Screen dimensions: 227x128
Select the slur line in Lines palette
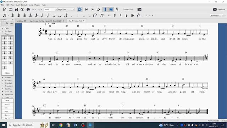tap(7, 101)
